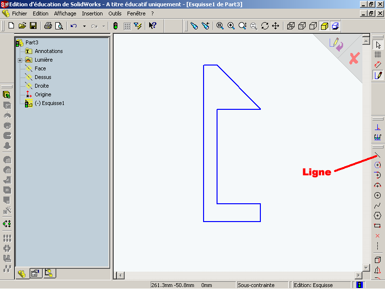Expand the Lumière tree node
This screenshot has width=385, height=289.
[x=20, y=60]
